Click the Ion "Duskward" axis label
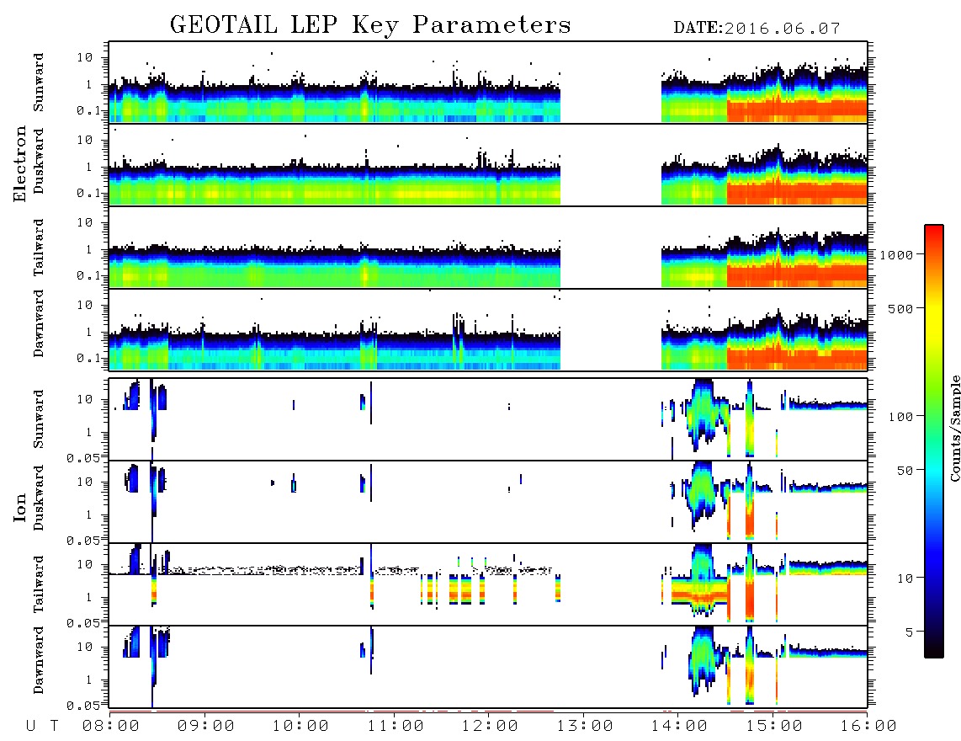The height and width of the screenshot is (741, 961). 39,498
